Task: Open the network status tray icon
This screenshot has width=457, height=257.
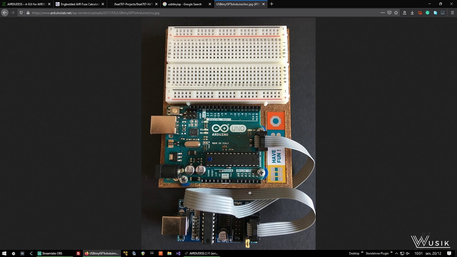Action: tap(402, 253)
